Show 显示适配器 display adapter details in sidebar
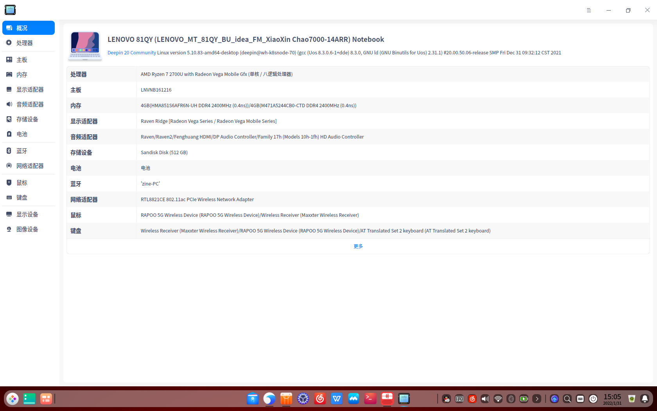The height and width of the screenshot is (411, 657). coord(29,89)
